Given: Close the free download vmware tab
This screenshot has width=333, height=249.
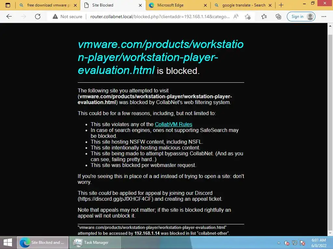Looking at the screenshot, I should pos(75,5).
